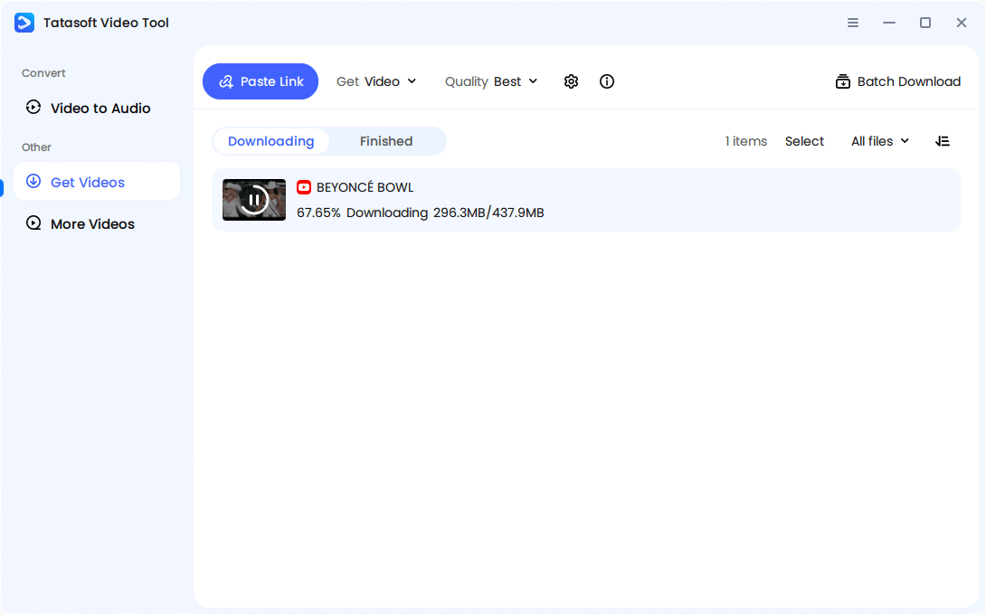Enable Select mode for downloads

coord(804,141)
